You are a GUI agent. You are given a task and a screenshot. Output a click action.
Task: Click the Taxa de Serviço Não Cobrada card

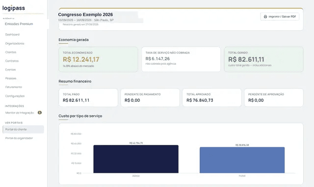[181, 59]
